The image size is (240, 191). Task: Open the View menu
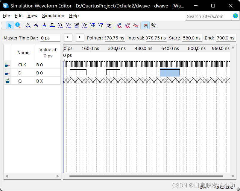pyautogui.click(x=32, y=16)
